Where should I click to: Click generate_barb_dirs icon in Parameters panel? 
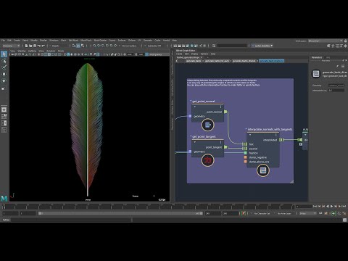[316, 73]
